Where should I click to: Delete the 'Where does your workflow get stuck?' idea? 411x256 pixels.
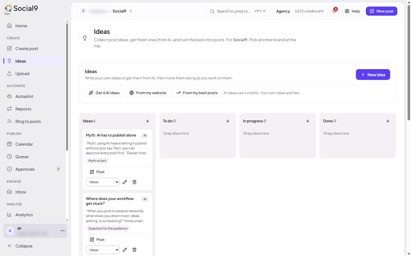(134, 250)
